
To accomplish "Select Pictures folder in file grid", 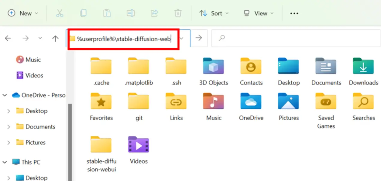I will [x=289, y=107].
